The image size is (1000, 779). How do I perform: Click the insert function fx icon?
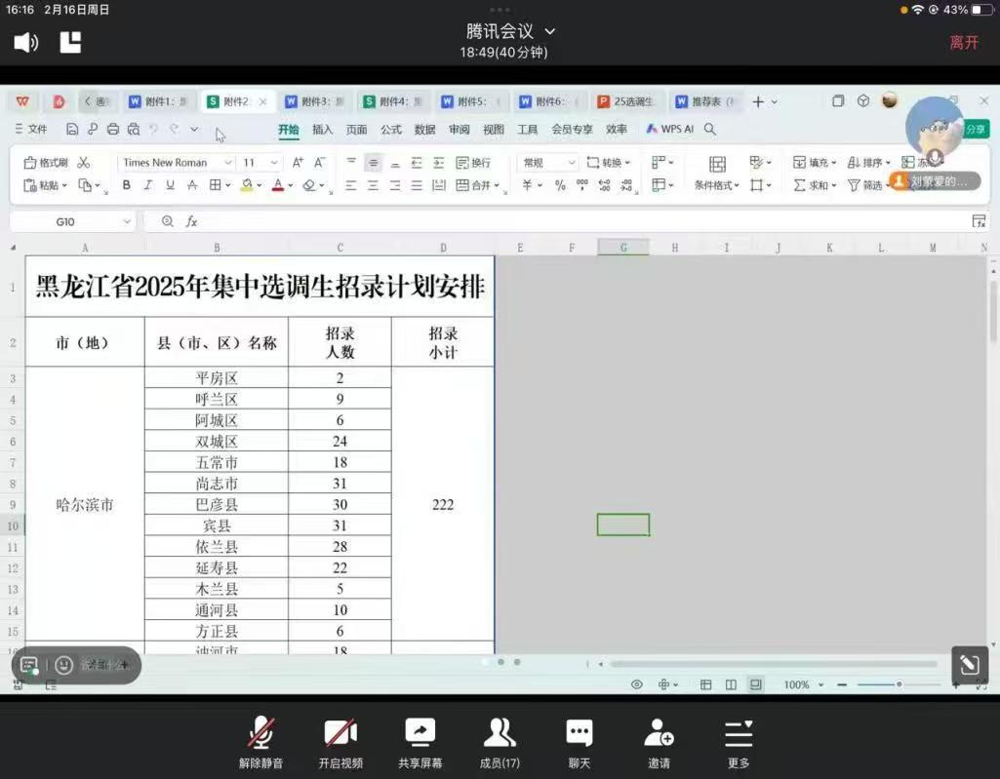point(192,222)
